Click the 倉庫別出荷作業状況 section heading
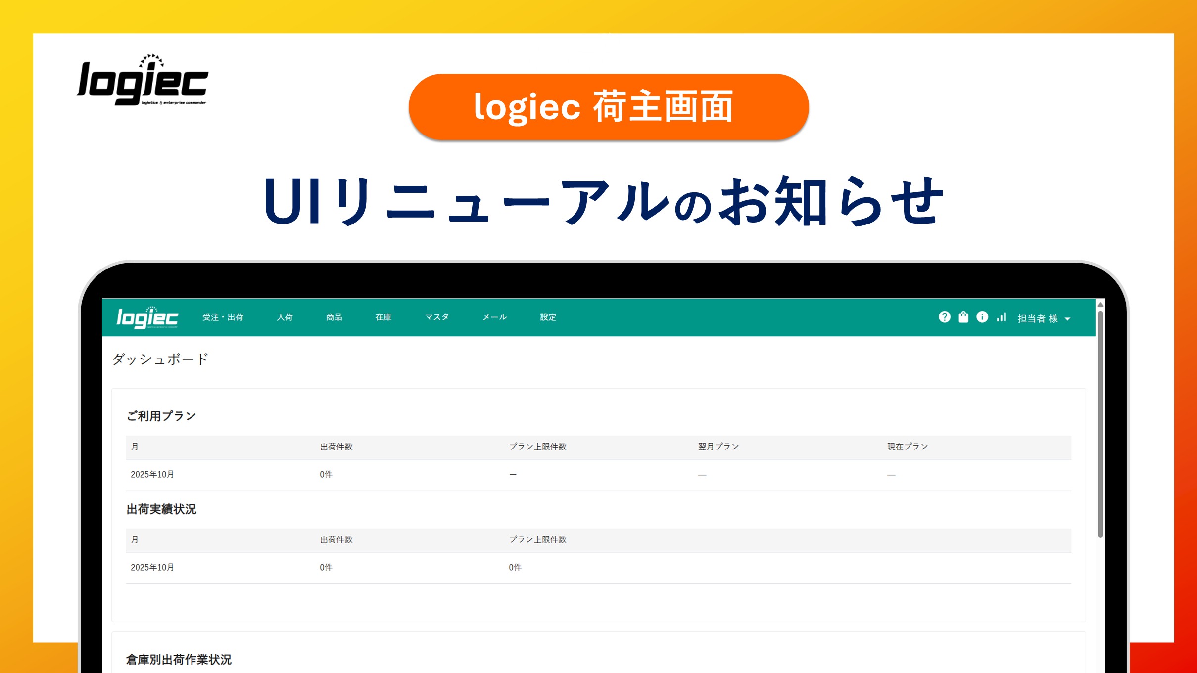The image size is (1197, 673). click(179, 660)
